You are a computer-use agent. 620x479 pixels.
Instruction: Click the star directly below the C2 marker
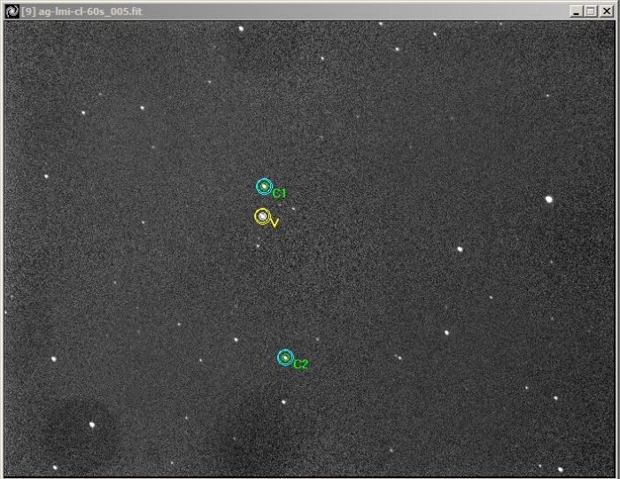point(283,401)
